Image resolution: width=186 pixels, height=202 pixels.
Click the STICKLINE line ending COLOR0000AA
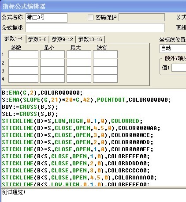[81, 128]
